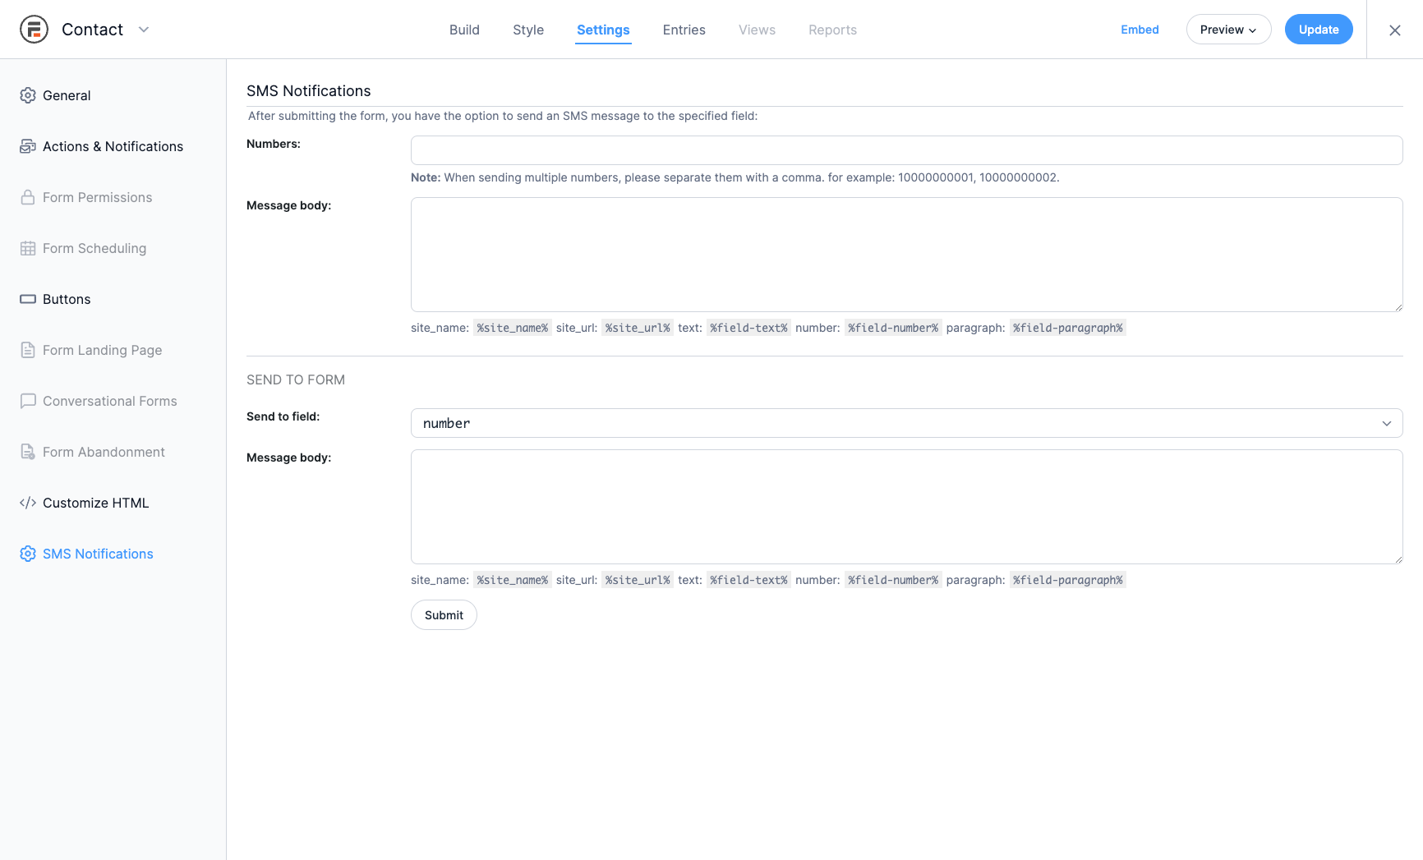Open the Reports tab

pos(832,30)
